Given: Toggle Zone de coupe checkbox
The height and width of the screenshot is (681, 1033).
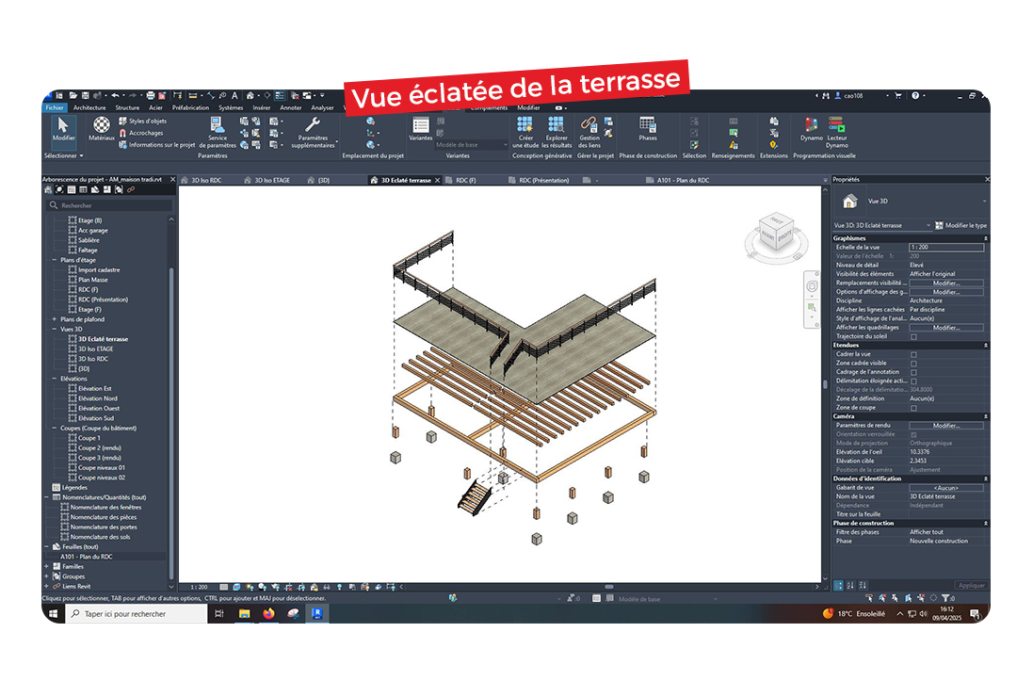Looking at the screenshot, I should (913, 408).
